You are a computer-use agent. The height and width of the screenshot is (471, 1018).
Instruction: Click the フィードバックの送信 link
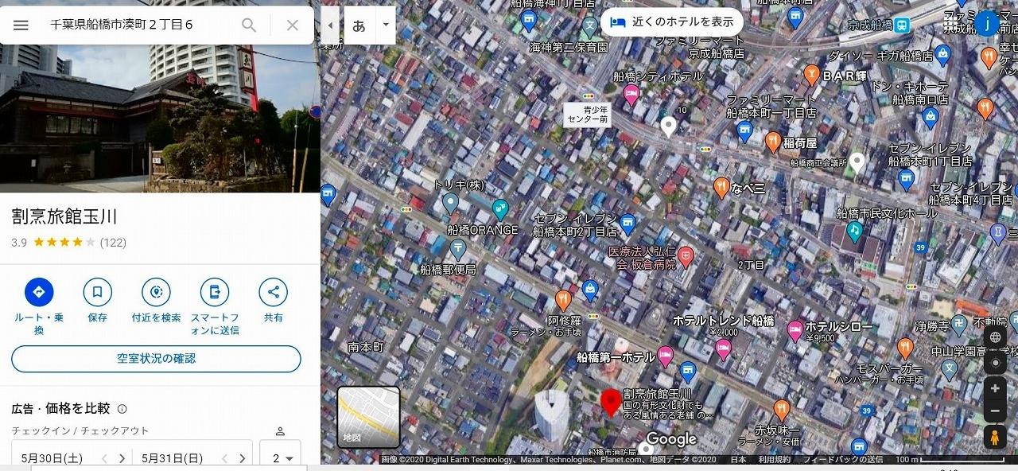coord(842,460)
